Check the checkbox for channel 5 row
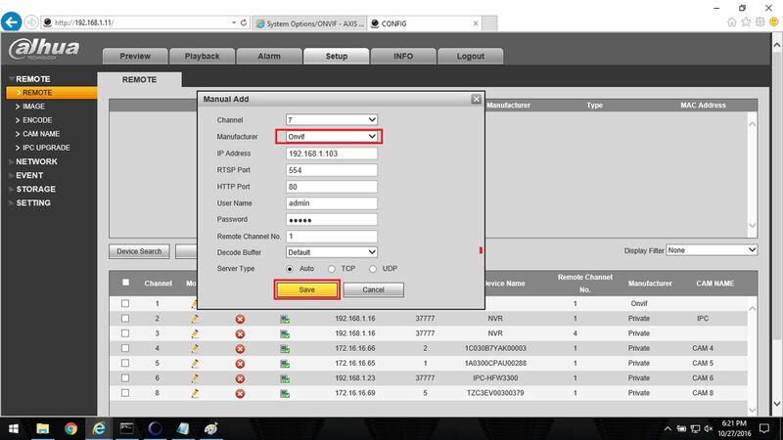The height and width of the screenshot is (440, 783). pos(125,363)
